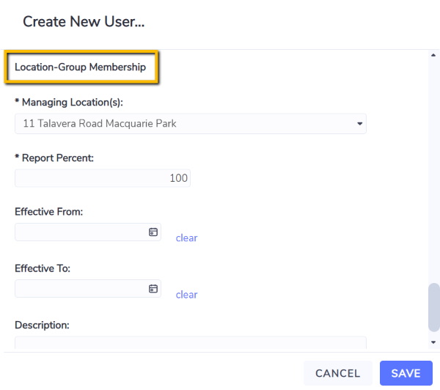Image resolution: width=440 pixels, height=390 pixels.
Task: Click the Create New User dialog title
Action: (84, 21)
